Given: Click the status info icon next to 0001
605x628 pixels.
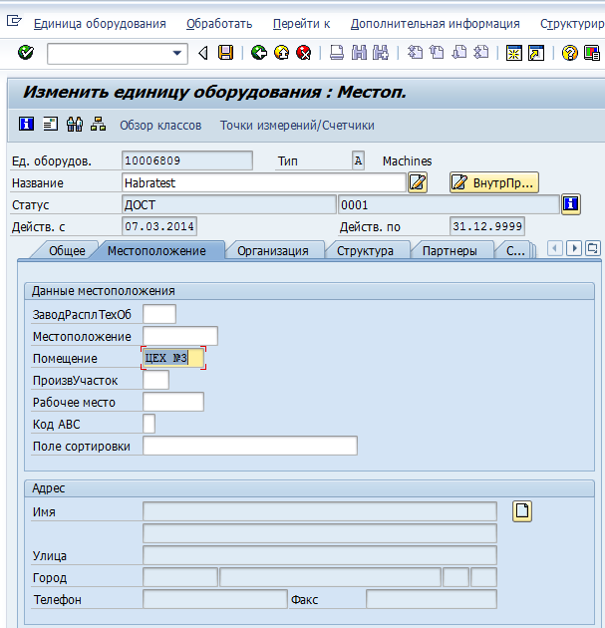Looking at the screenshot, I should pyautogui.click(x=571, y=204).
